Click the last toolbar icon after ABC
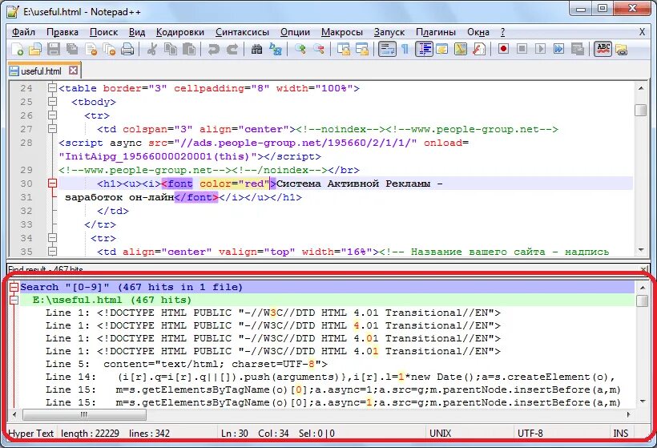Viewport: 657px width, 448px height. pos(622,50)
